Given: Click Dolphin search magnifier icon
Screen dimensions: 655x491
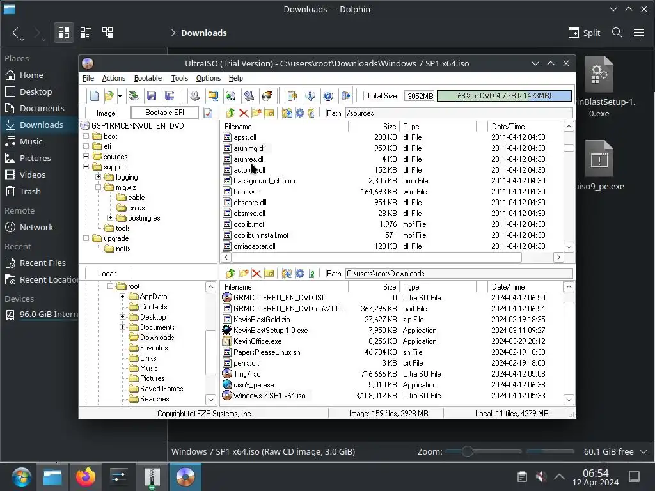Looking at the screenshot, I should (617, 33).
